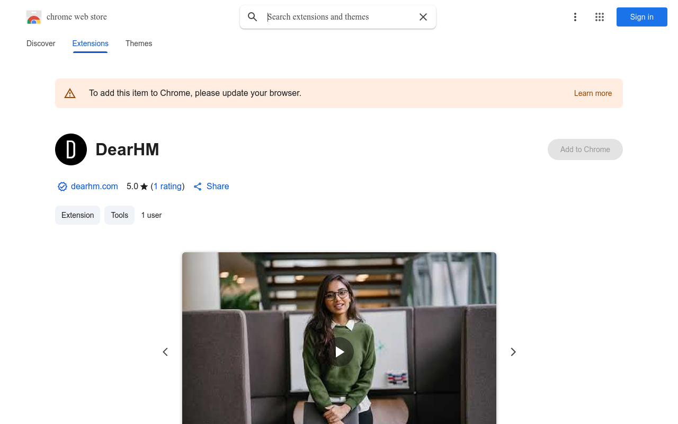Screen dimensions: 678x424
Task: Focus the Search extensions and themes field
Action: pos(338,17)
